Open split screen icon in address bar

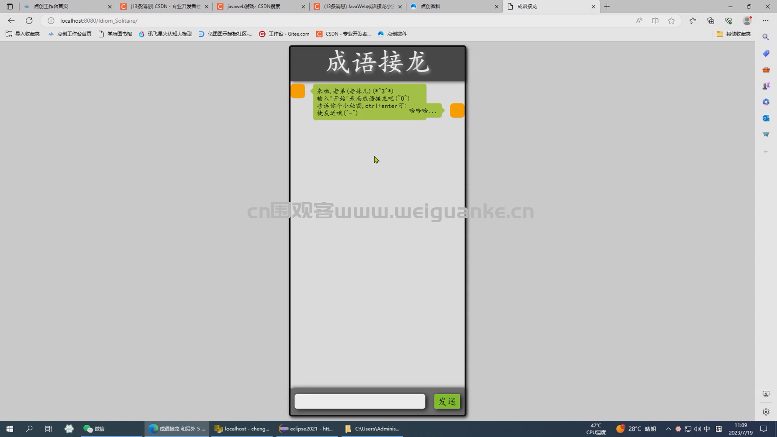(x=655, y=21)
